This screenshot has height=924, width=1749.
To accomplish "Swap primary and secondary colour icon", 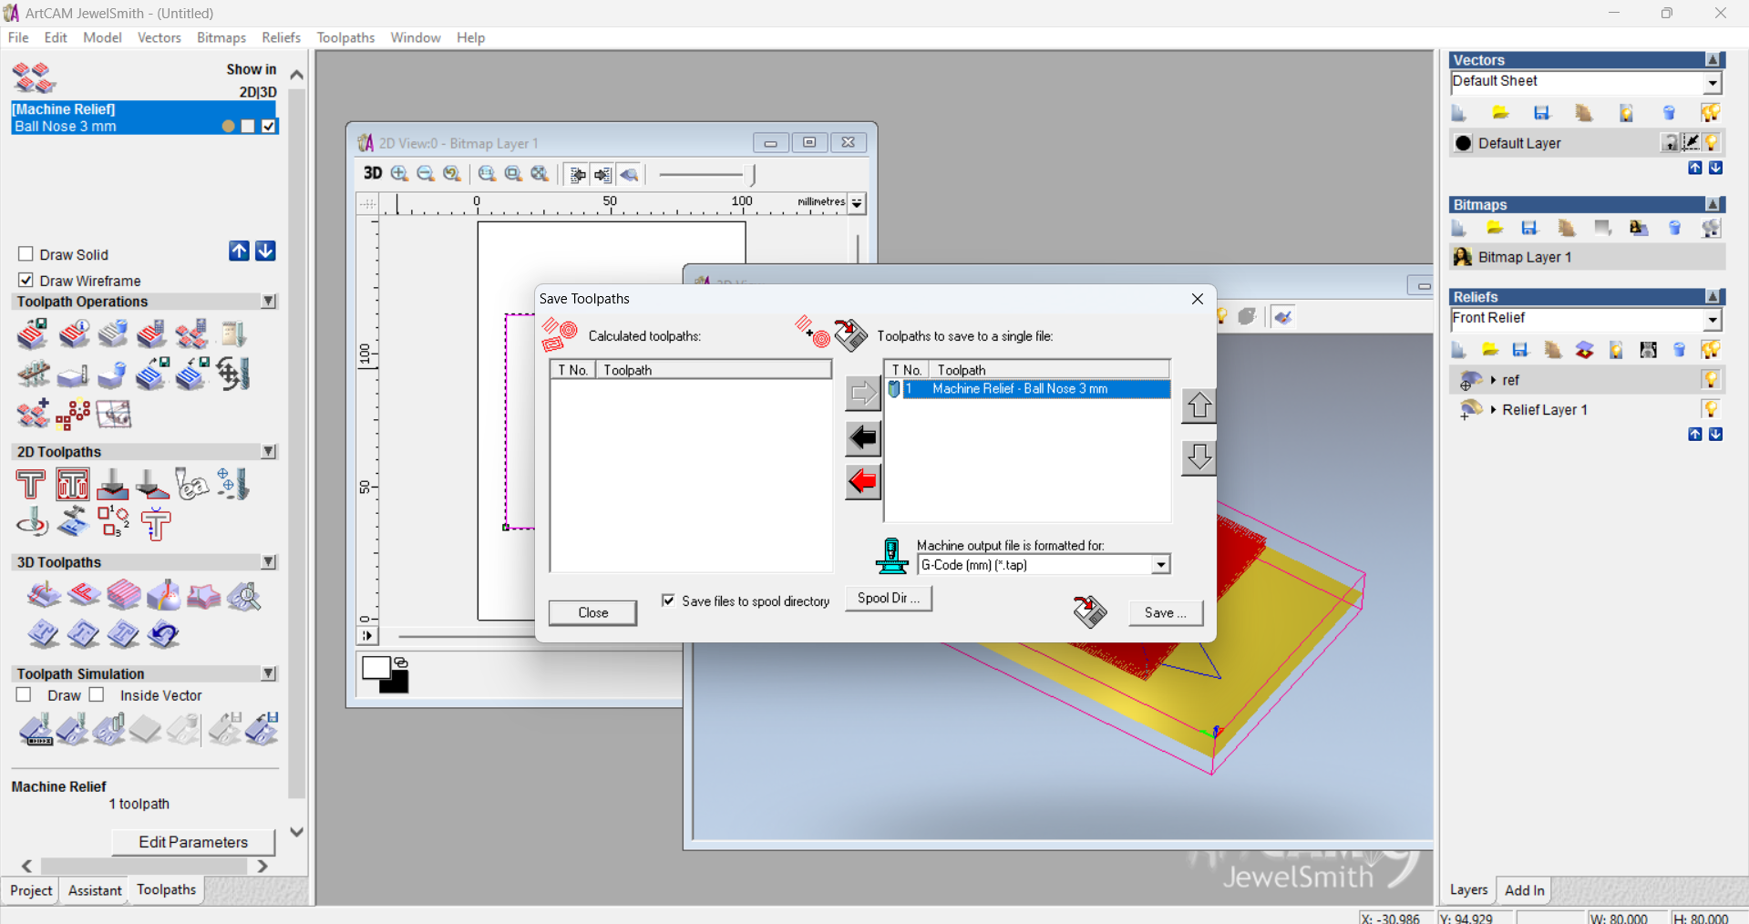I will (401, 662).
